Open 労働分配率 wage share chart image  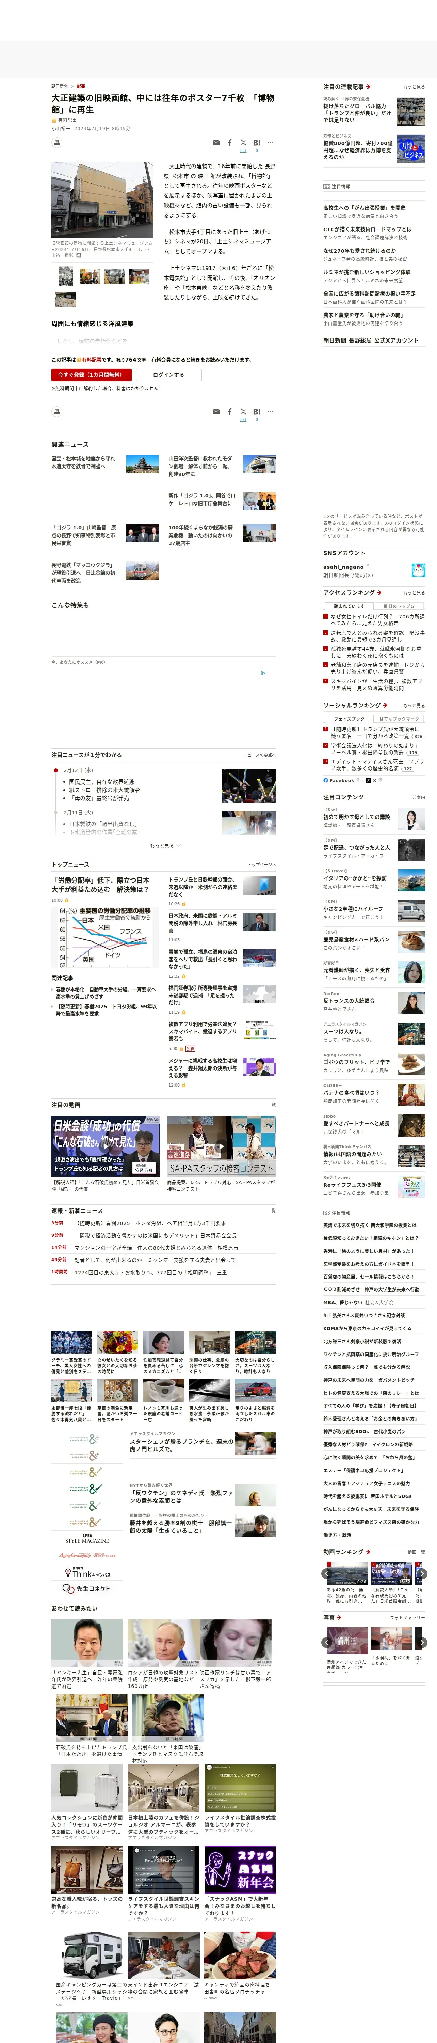coord(106,937)
